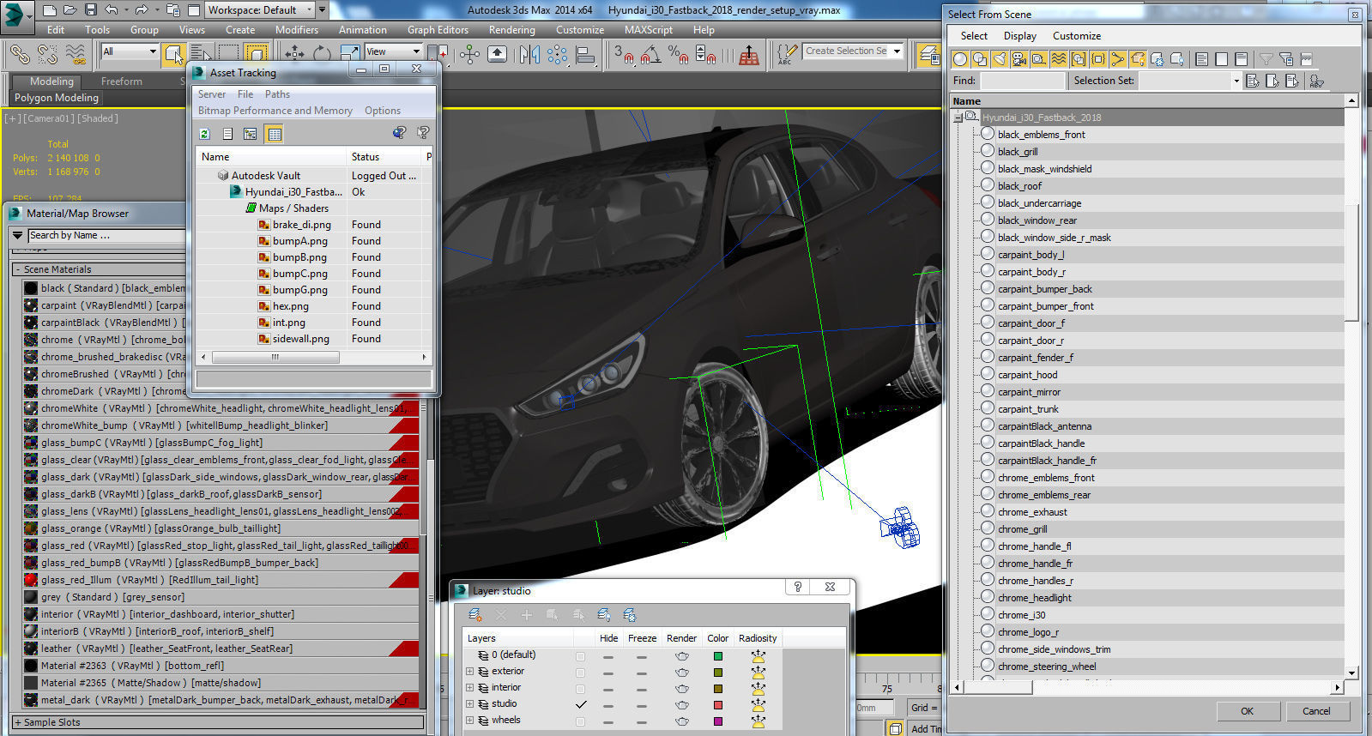Toggle Render teapot for 0 (default) layer
Screen dimensions: 1372x736
coord(682,656)
